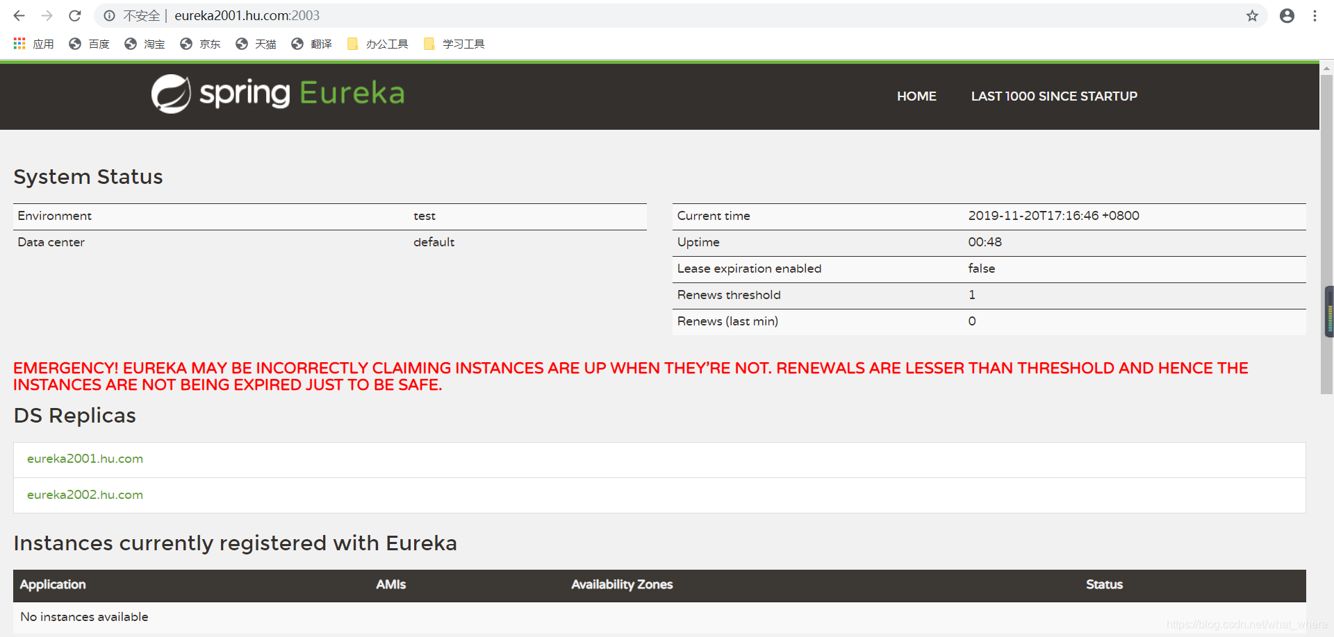Click the No instances available row
The image size is (1334, 637).
point(659,617)
